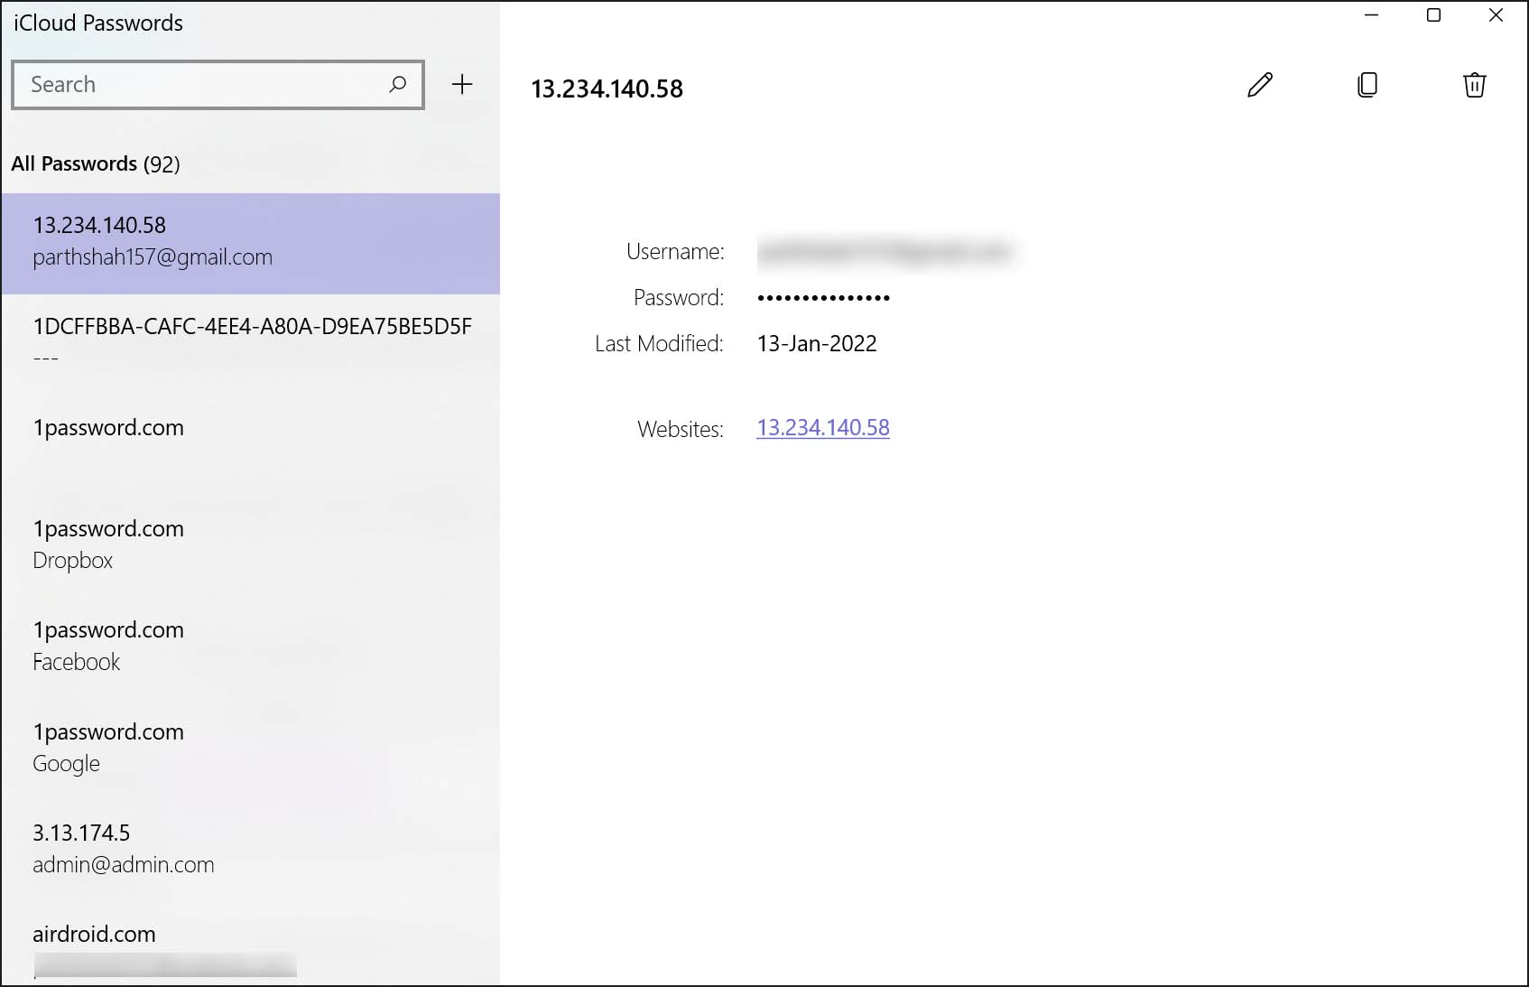Select the 13.234.140.58 parthshah157 entry

[250, 242]
